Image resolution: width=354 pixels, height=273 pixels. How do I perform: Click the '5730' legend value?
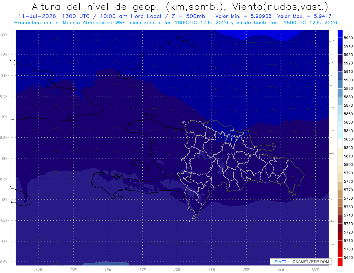tap(348, 224)
